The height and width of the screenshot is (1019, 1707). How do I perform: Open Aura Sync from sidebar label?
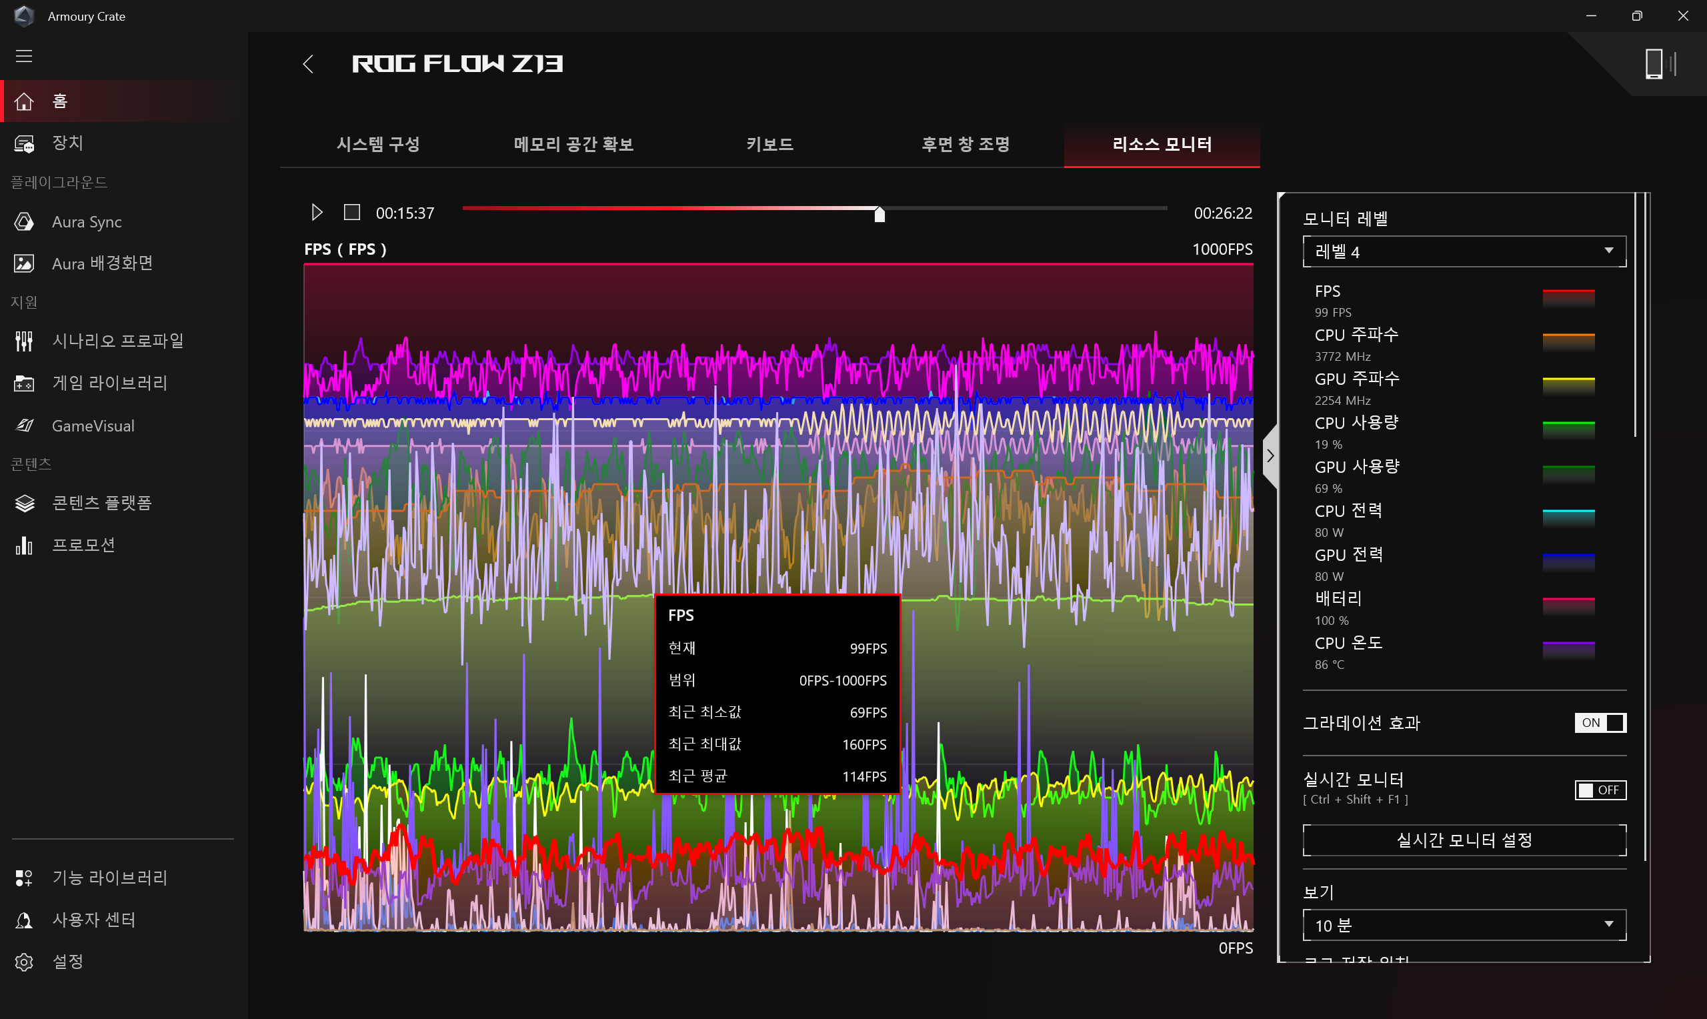coord(87,222)
